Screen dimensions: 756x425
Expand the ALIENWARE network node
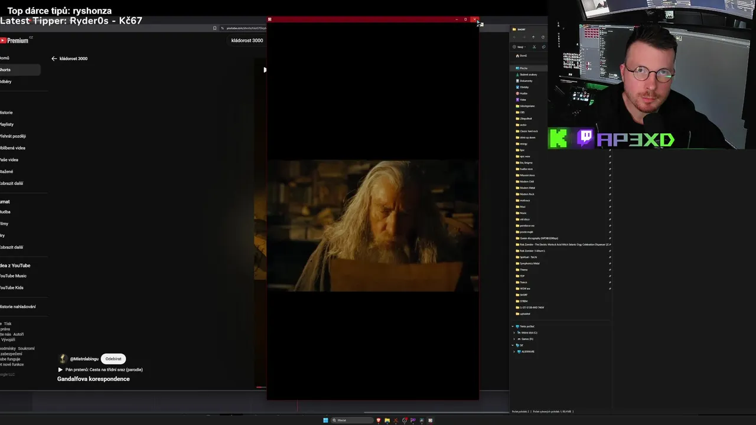(514, 352)
